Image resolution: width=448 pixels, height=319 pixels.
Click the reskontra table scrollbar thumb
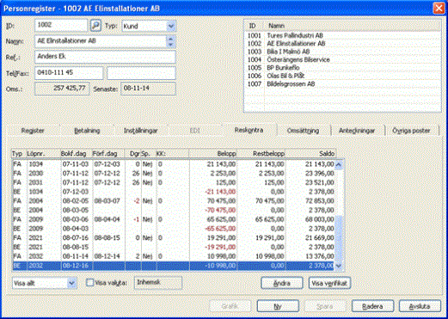(x=339, y=238)
